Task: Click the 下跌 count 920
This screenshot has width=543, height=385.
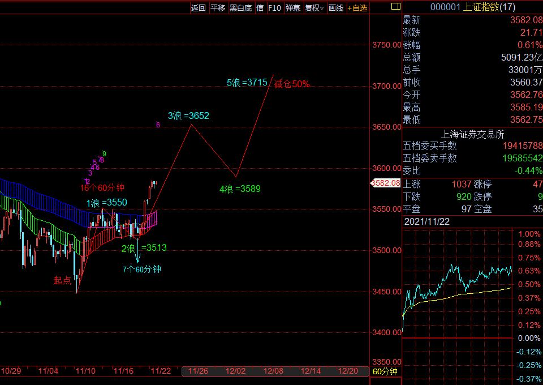Action: (x=464, y=197)
